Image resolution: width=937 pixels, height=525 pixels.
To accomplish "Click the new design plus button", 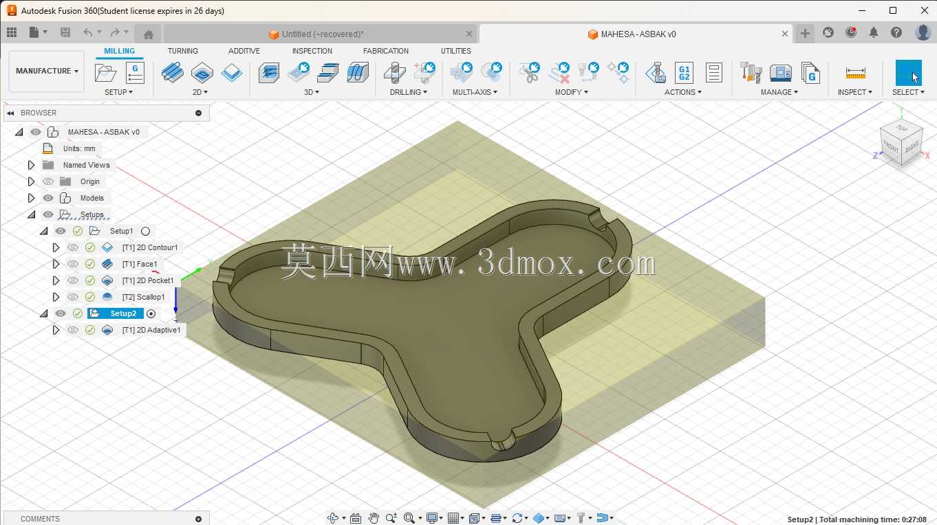I will pos(805,33).
